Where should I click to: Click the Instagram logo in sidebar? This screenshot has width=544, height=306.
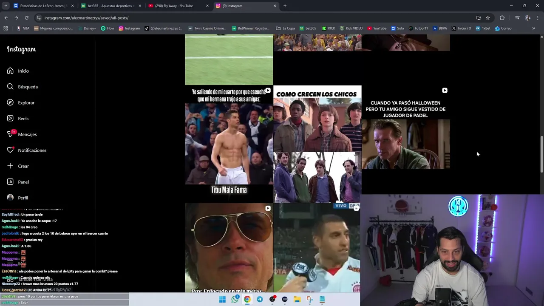click(21, 49)
